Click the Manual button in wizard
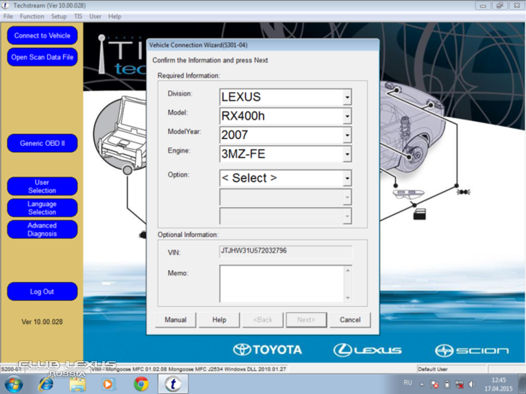 coord(175,320)
